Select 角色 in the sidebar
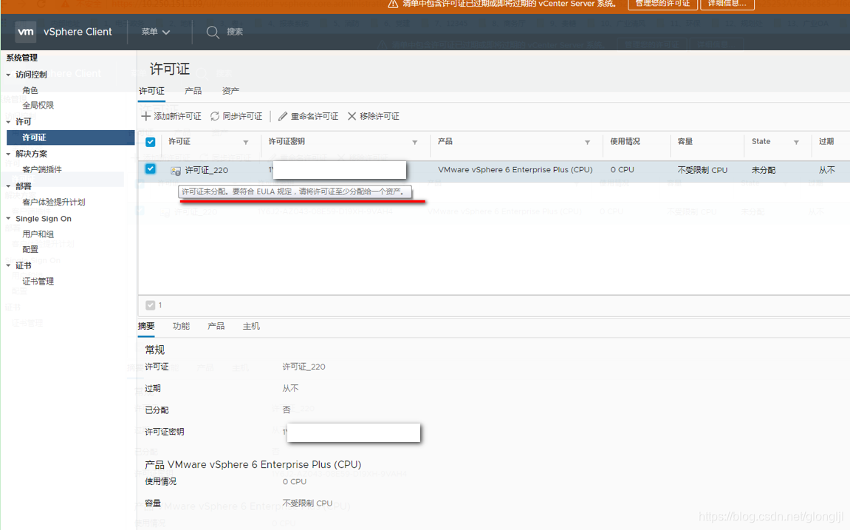The width and height of the screenshot is (850, 530). click(30, 91)
